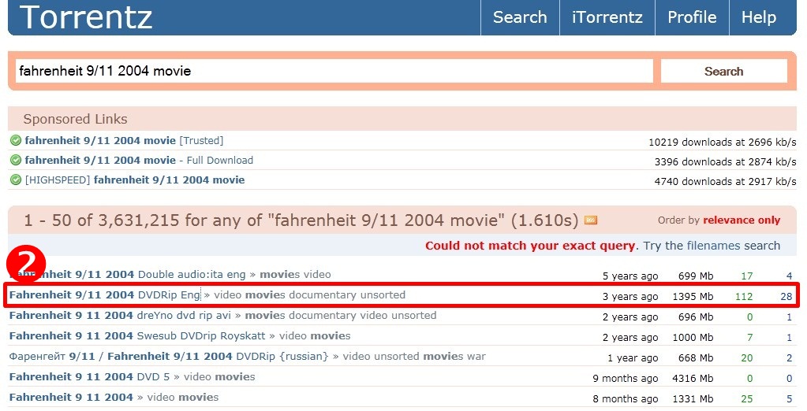Click the Torrentz logo
Viewport: 807px width, 411px height.
click(x=86, y=17)
